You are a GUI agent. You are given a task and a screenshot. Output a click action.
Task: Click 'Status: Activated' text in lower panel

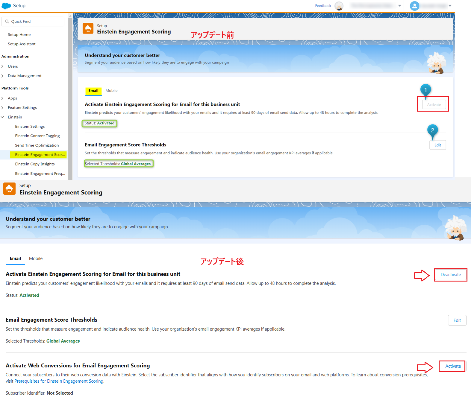coord(22,295)
